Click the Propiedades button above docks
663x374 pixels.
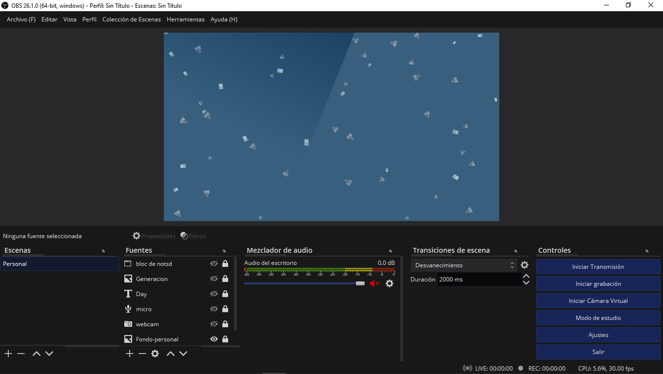pos(154,236)
